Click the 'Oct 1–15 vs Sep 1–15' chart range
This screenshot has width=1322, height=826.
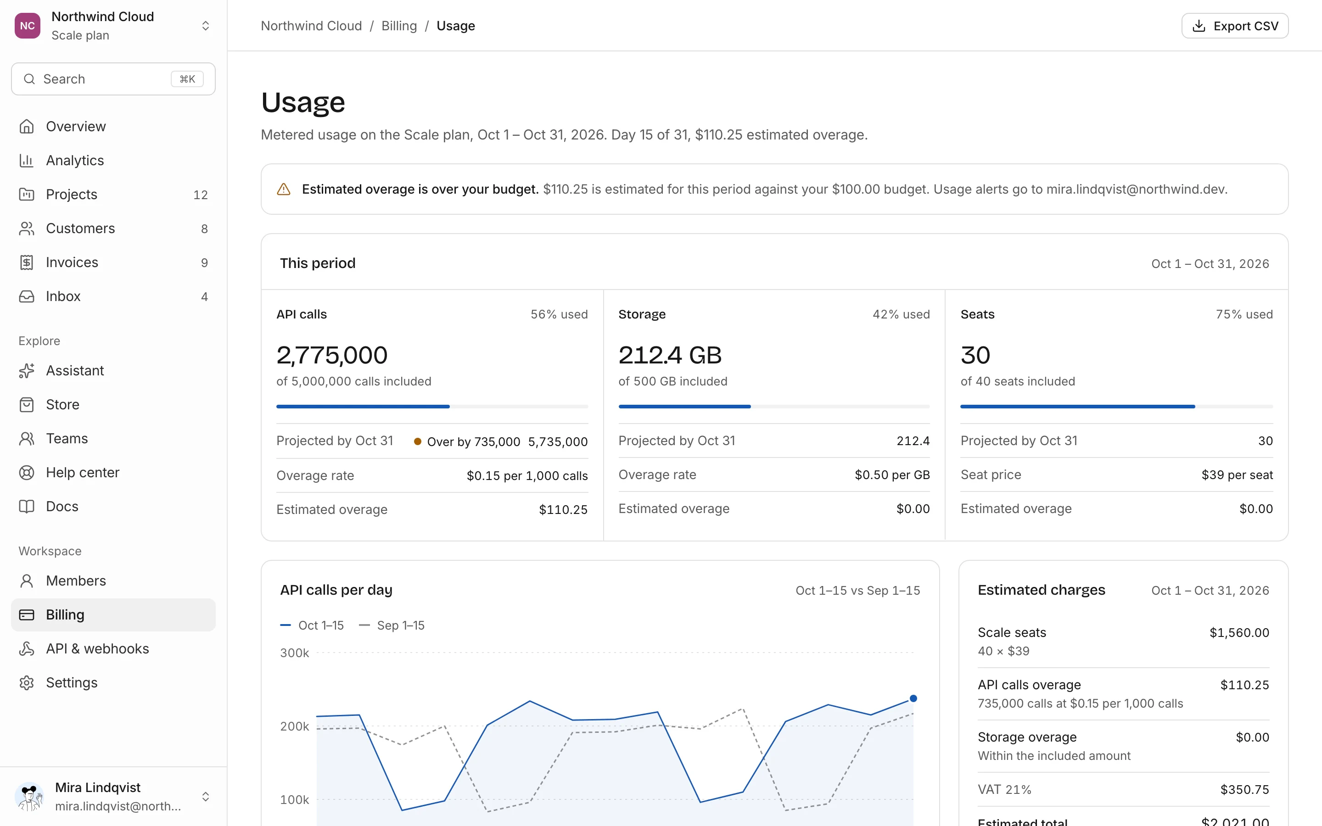click(857, 591)
